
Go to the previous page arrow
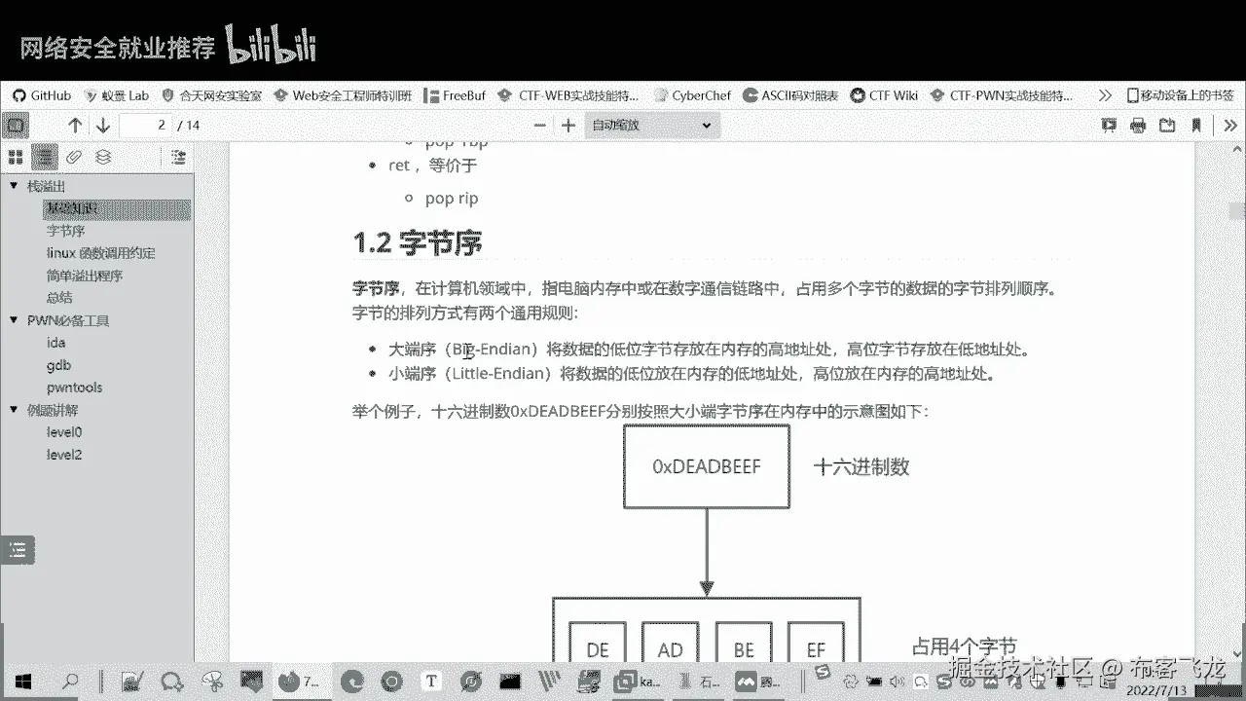coord(75,125)
